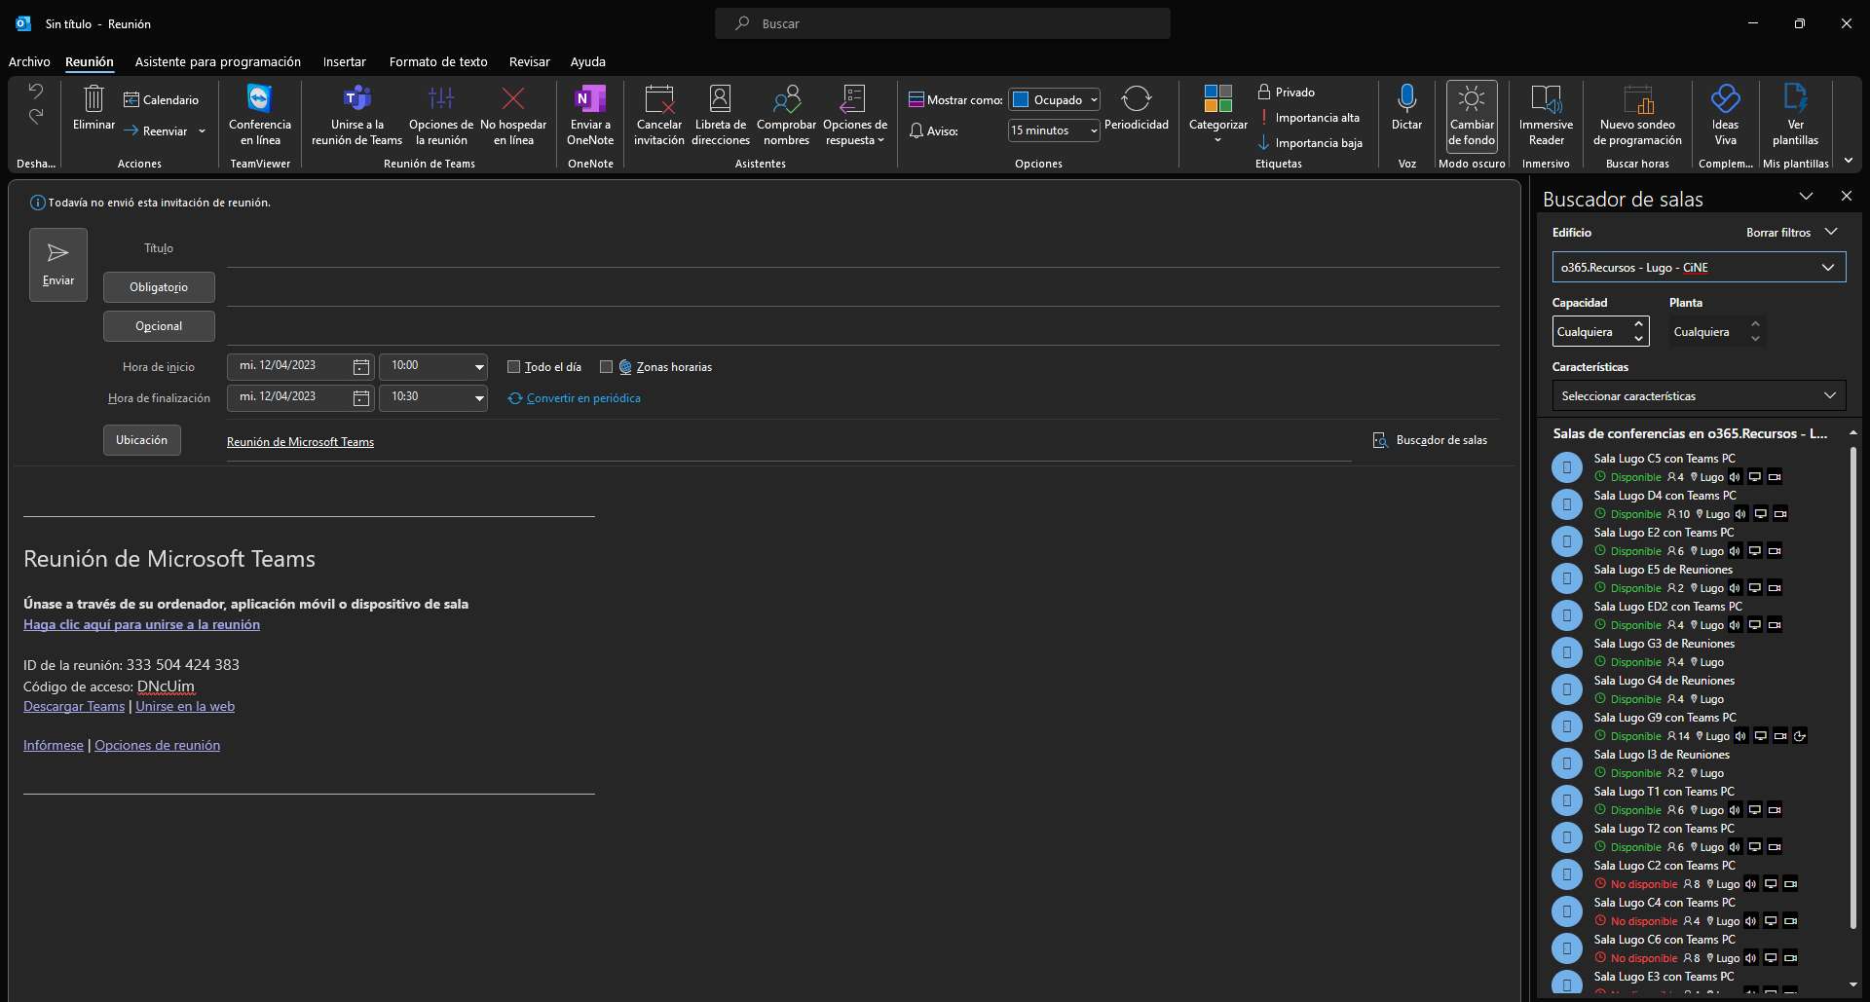
Task: Open the Ayuda tab
Action: coord(587,61)
